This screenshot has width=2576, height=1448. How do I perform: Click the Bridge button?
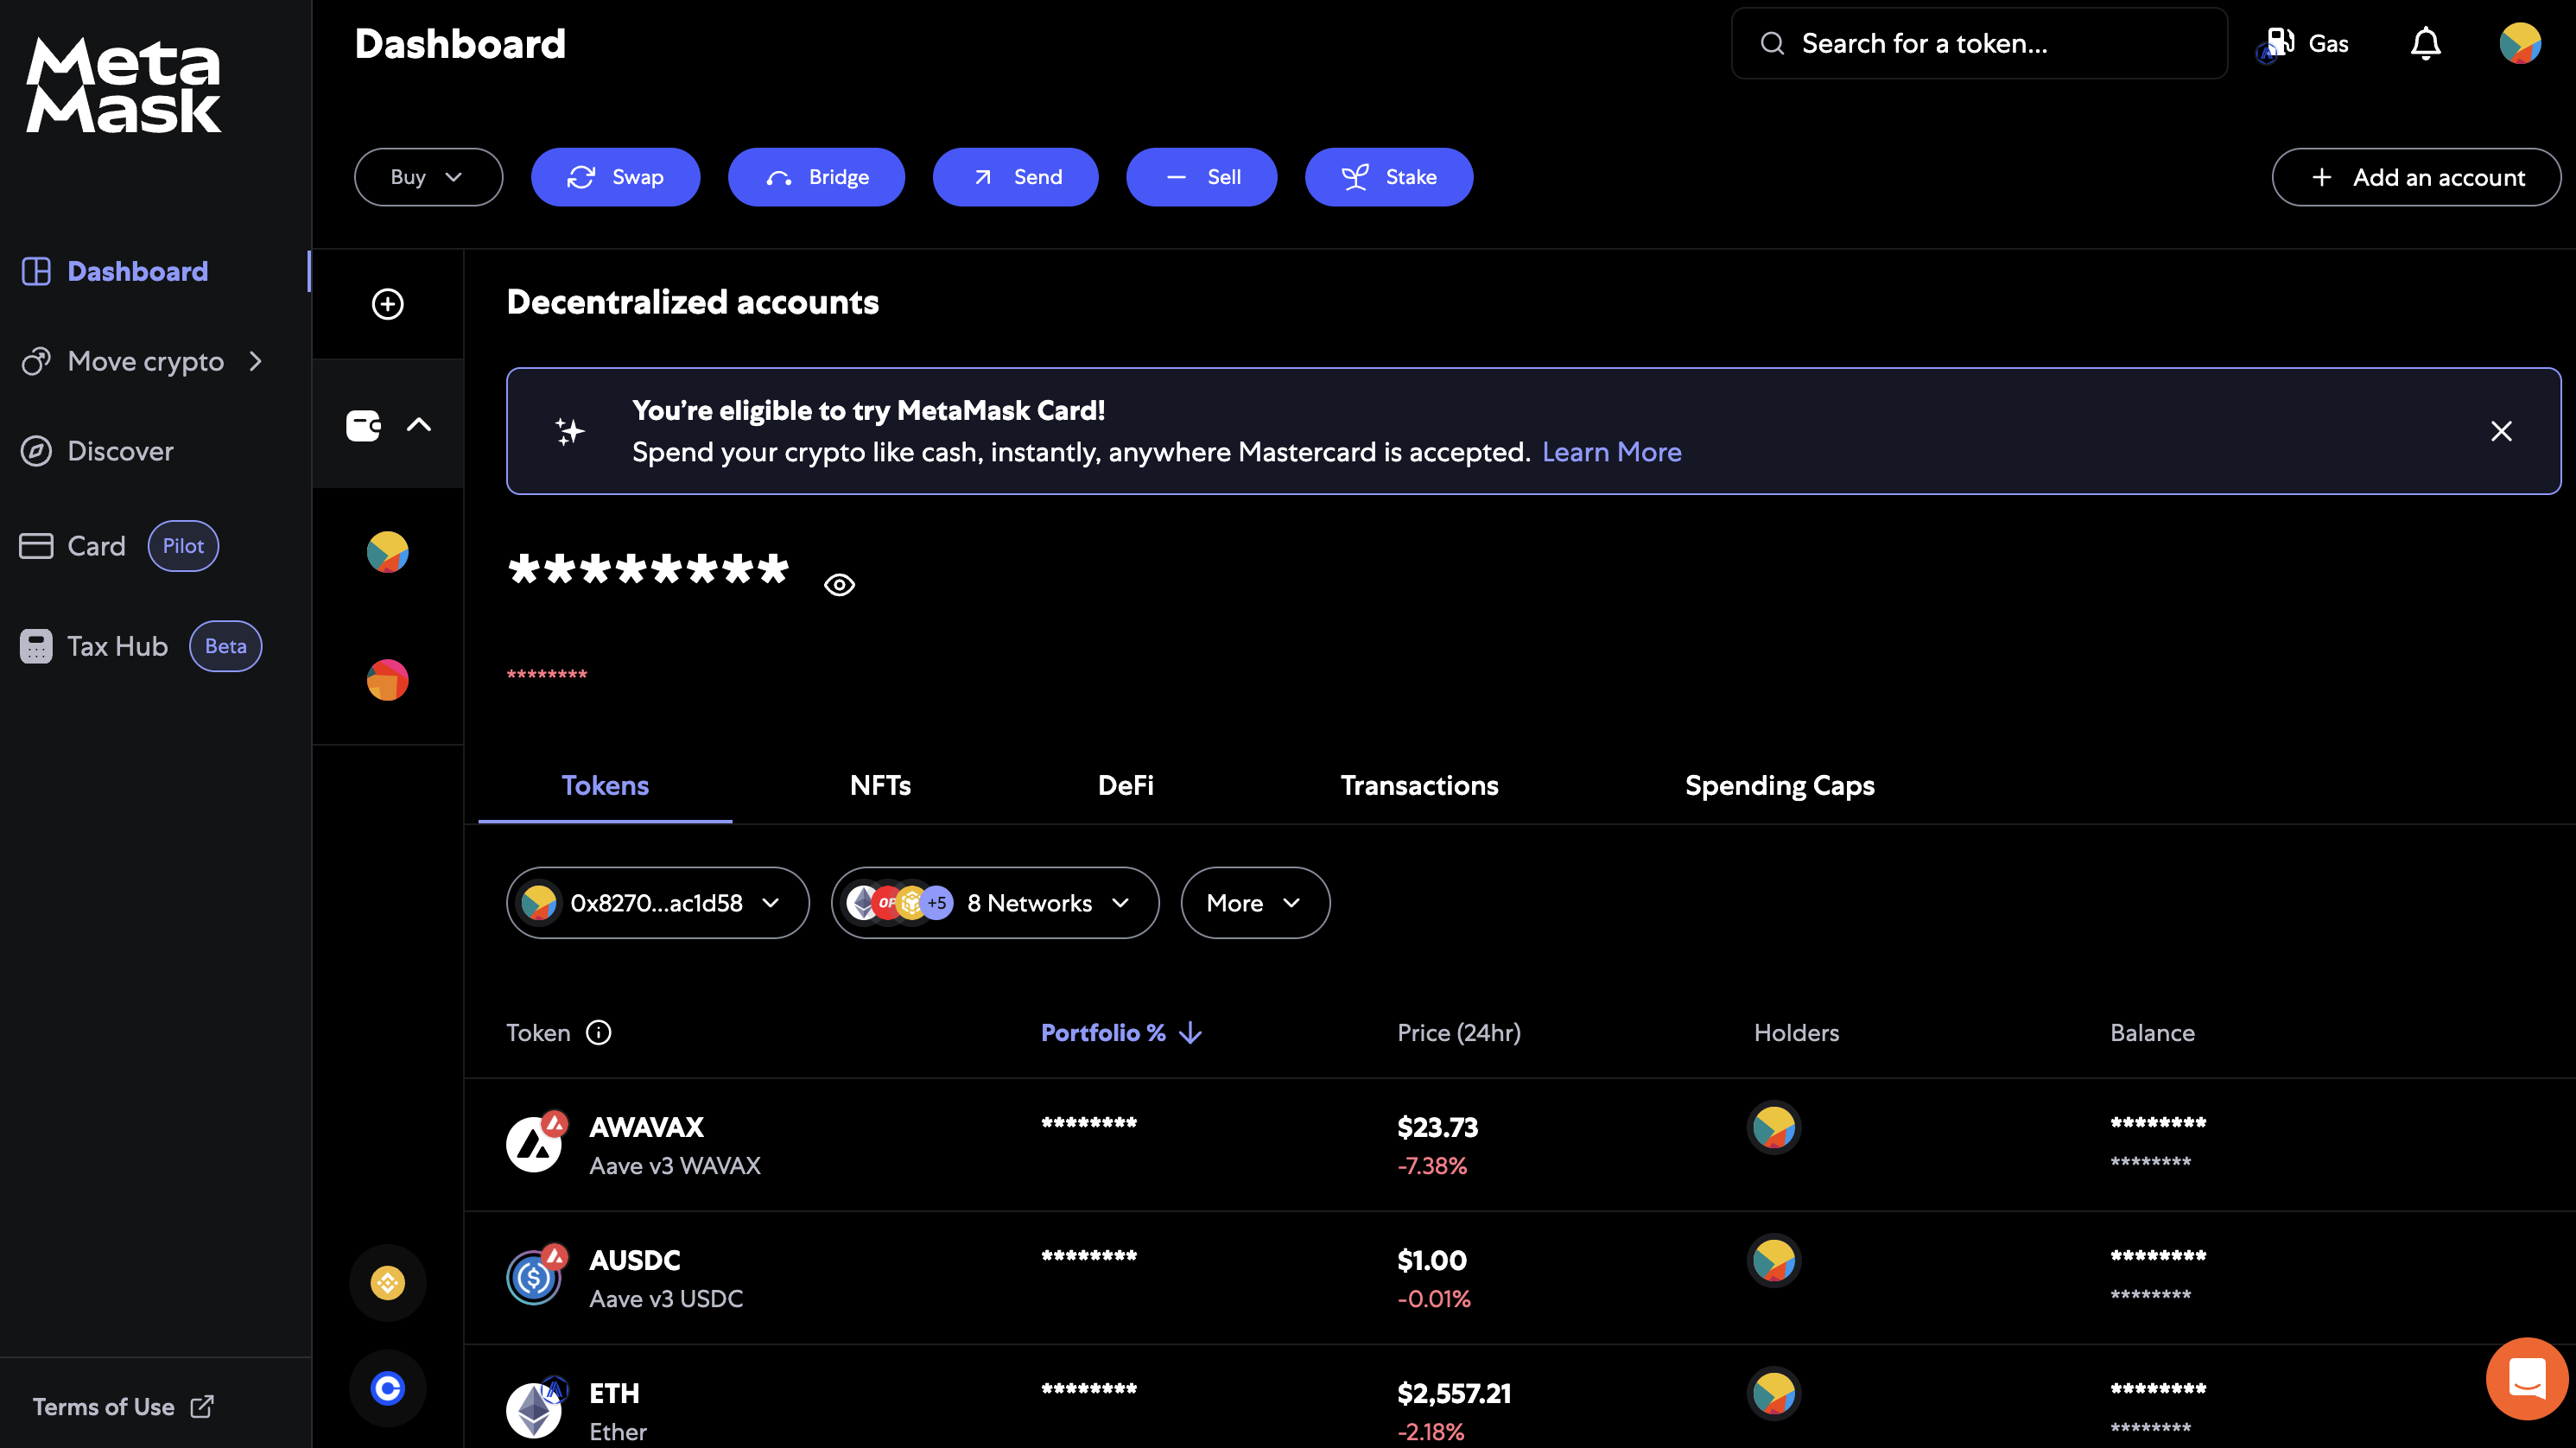[816, 177]
